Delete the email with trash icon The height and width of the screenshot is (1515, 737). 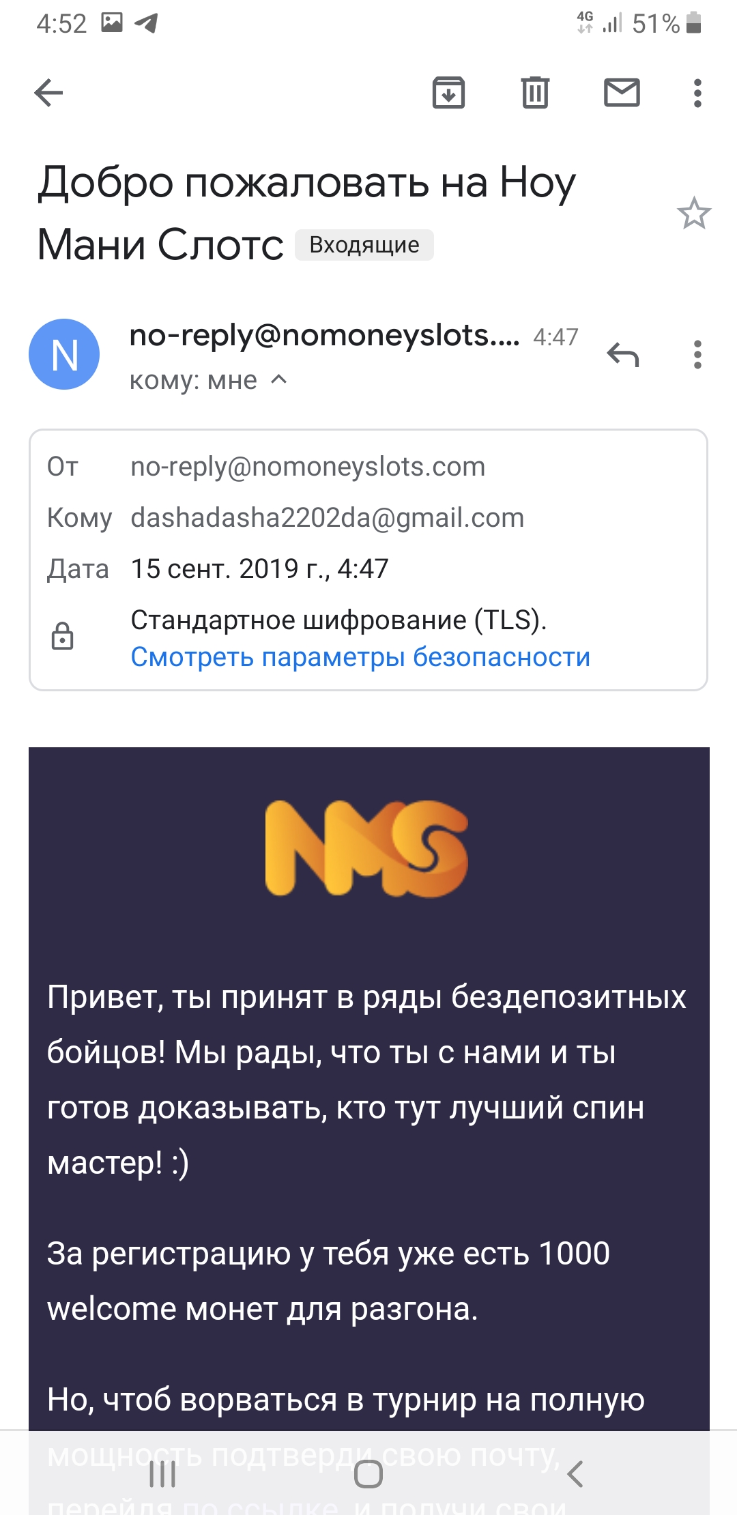coord(535,93)
